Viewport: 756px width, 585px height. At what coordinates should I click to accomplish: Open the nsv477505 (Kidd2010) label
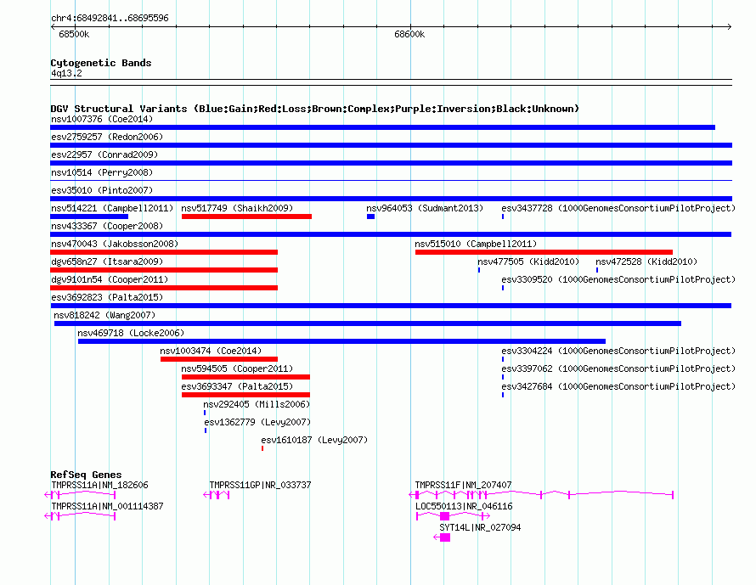(x=528, y=262)
